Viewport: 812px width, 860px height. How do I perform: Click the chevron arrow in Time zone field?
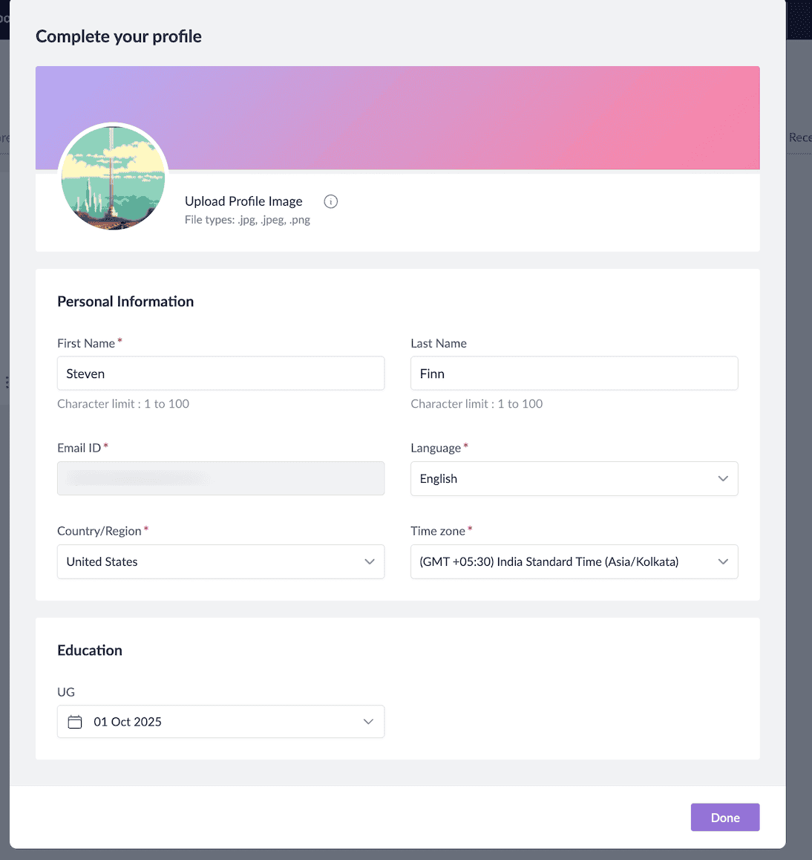pyautogui.click(x=723, y=562)
